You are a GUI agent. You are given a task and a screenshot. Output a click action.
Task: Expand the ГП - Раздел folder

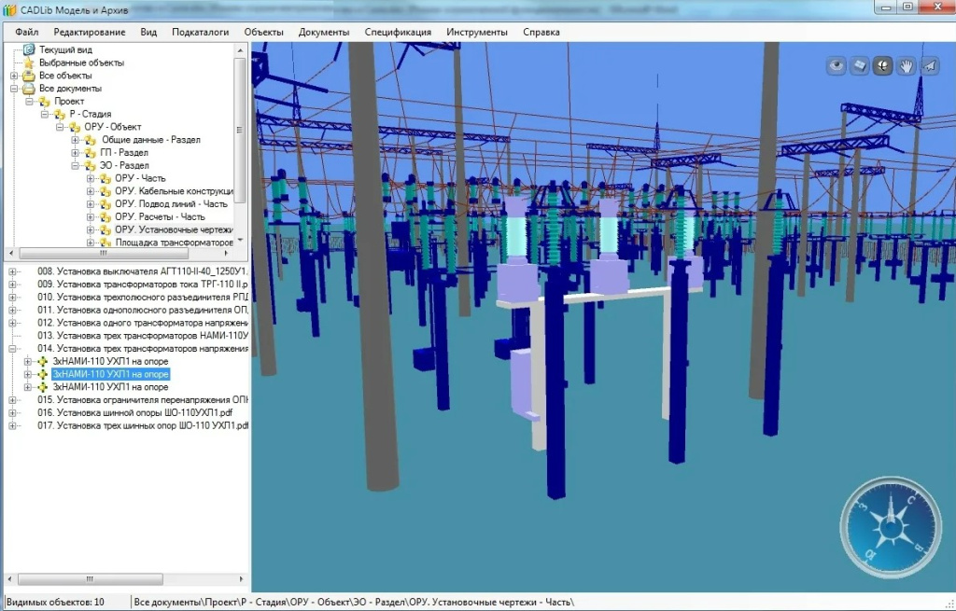coord(76,152)
